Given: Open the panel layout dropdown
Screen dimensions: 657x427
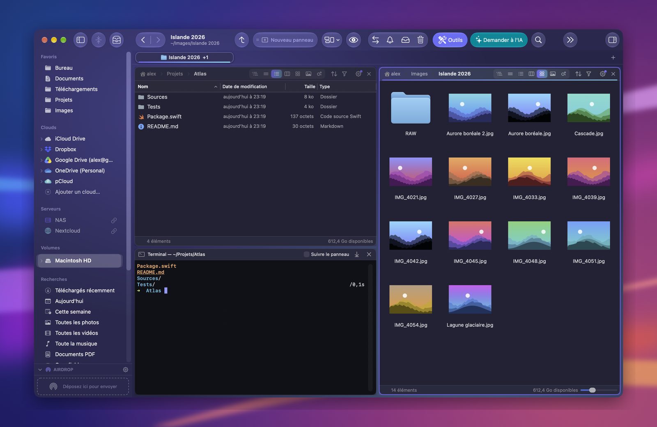Looking at the screenshot, I should click(332, 40).
